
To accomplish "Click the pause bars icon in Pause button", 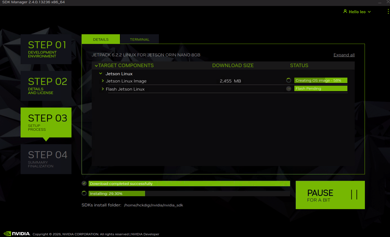I will (354, 195).
